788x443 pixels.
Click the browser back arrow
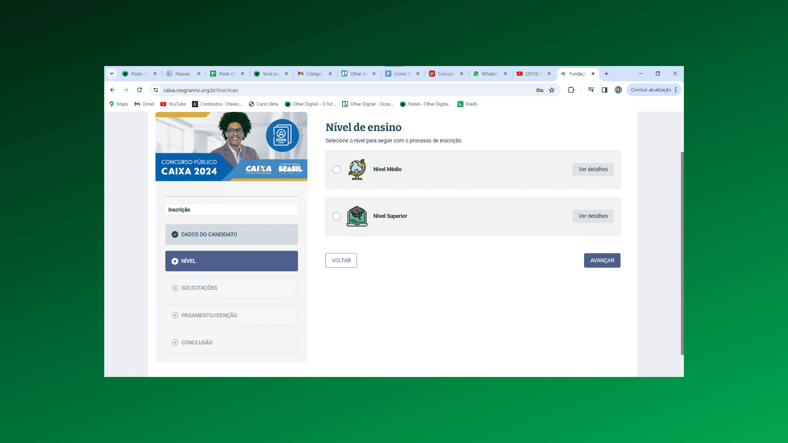(x=112, y=90)
